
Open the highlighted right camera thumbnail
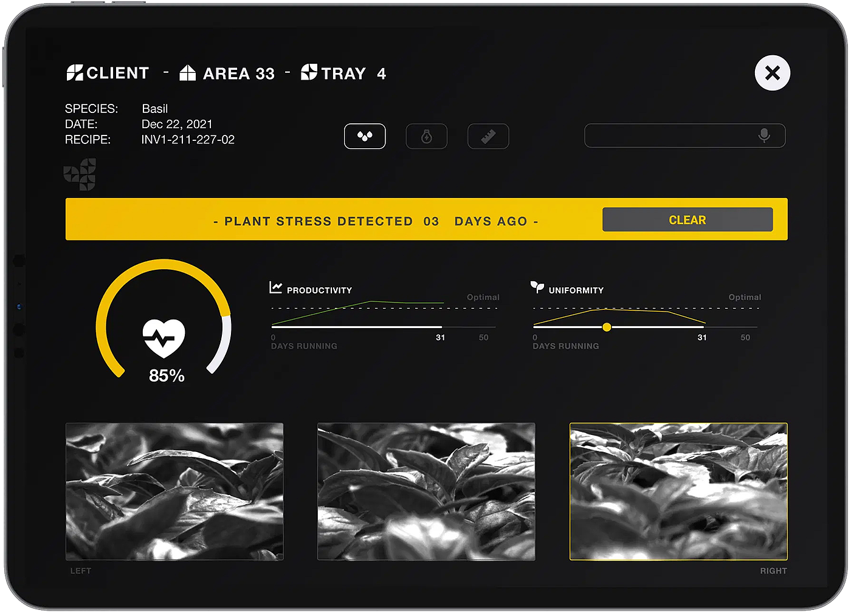click(x=678, y=491)
